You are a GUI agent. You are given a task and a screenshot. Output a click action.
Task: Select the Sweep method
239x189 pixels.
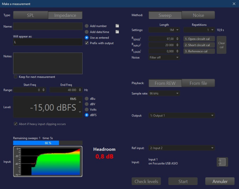165,15
